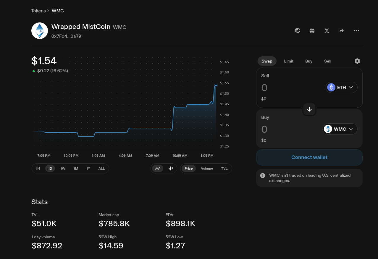Open the WMC token selector dropdown
The height and width of the screenshot is (259, 378).
point(340,129)
